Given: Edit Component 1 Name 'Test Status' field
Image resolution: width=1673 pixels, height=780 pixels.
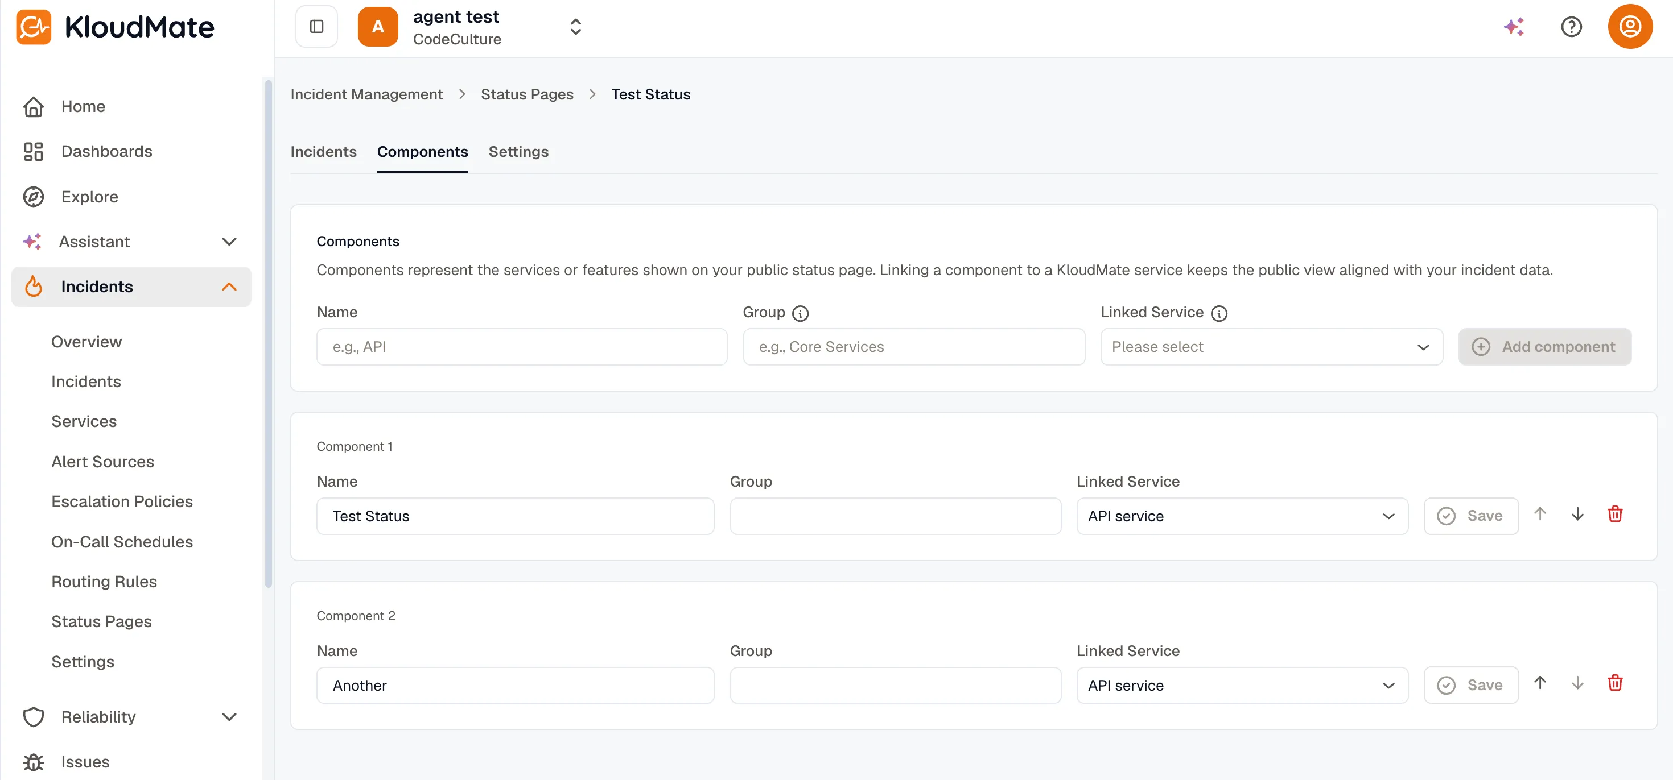Looking at the screenshot, I should tap(515, 516).
